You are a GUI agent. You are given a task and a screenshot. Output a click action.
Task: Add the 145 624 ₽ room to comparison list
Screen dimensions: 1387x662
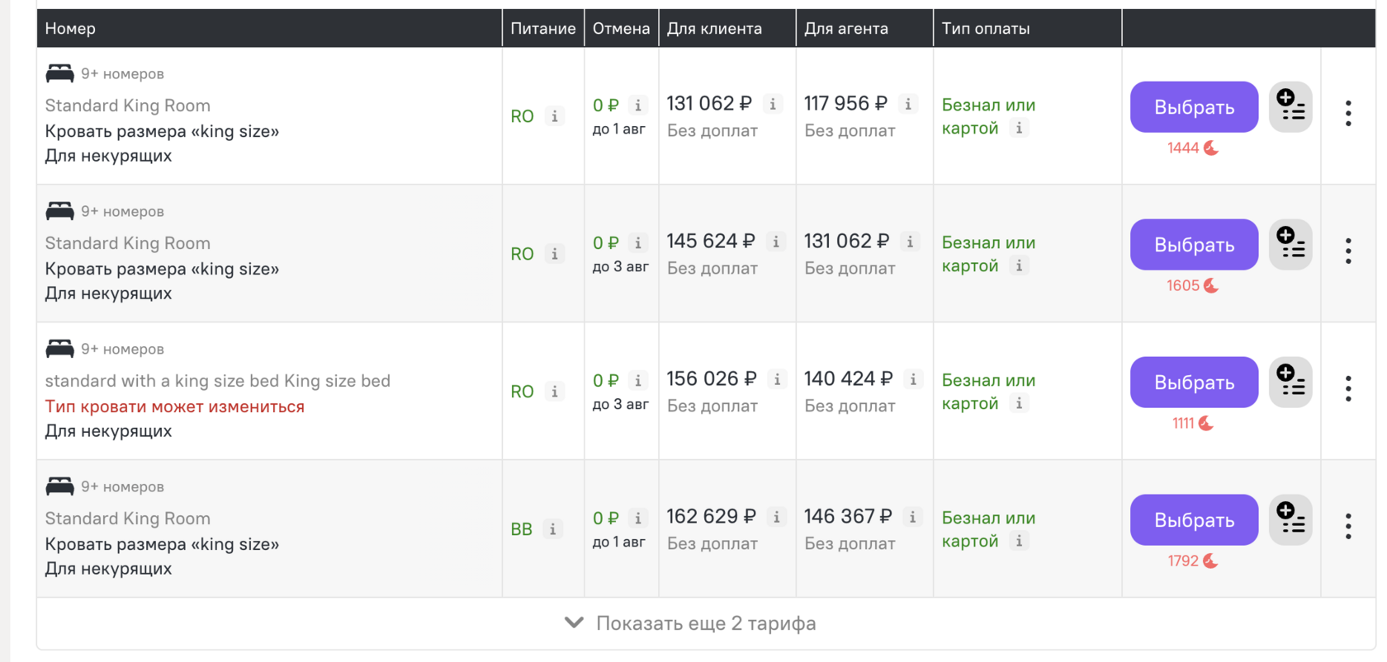coord(1290,245)
